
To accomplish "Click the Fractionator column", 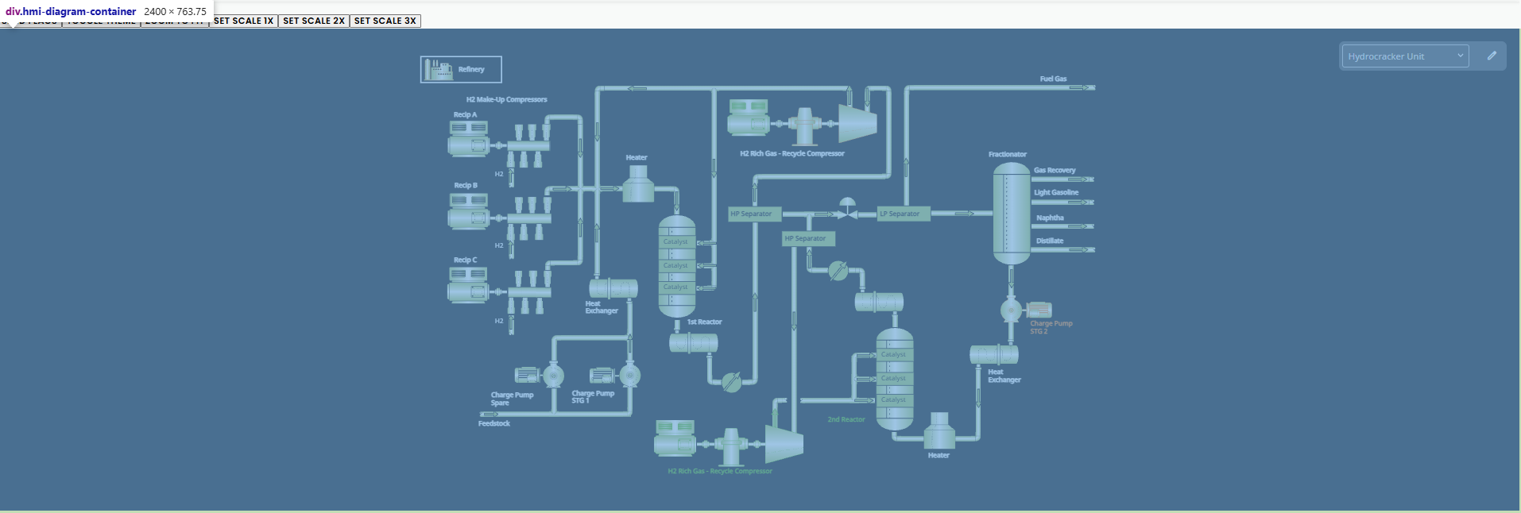I will [x=1011, y=213].
